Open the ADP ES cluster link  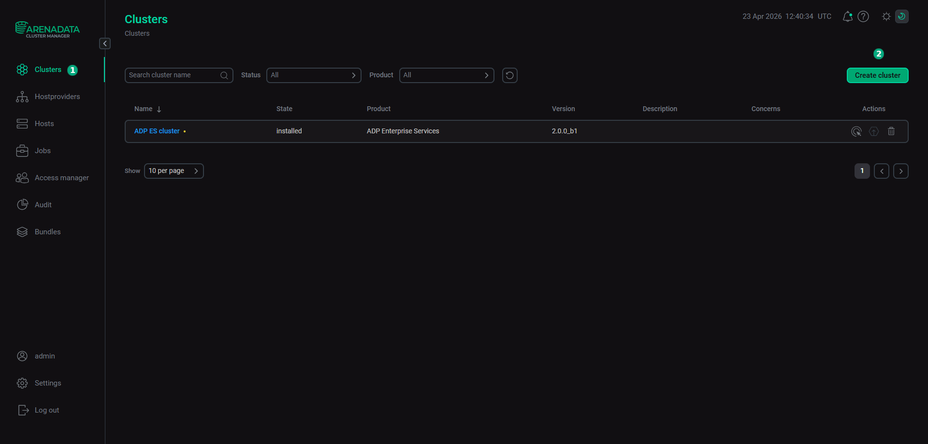pyautogui.click(x=157, y=131)
